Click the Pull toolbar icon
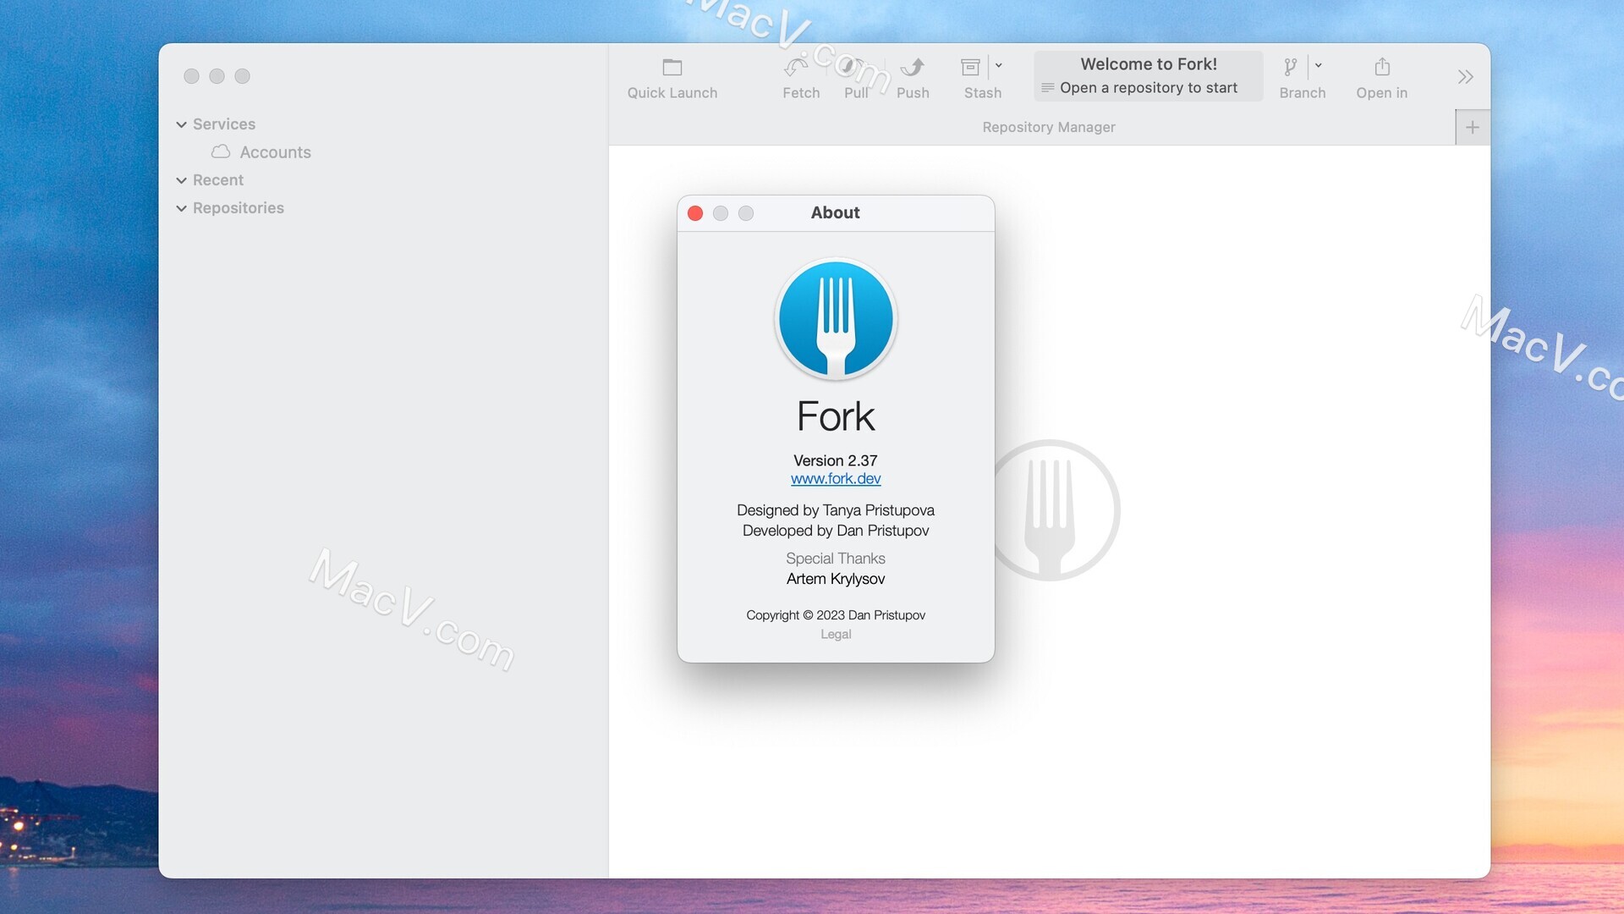This screenshot has height=914, width=1624. click(852, 67)
